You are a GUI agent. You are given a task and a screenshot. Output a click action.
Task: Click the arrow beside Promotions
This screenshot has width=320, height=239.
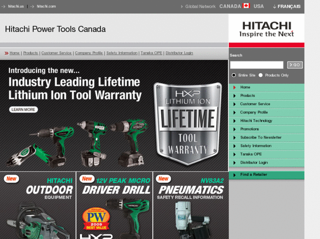[x=235, y=129]
